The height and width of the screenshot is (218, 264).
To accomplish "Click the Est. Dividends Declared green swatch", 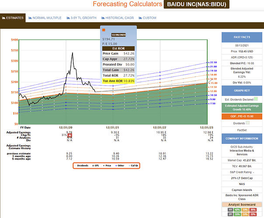I will coord(256,99).
